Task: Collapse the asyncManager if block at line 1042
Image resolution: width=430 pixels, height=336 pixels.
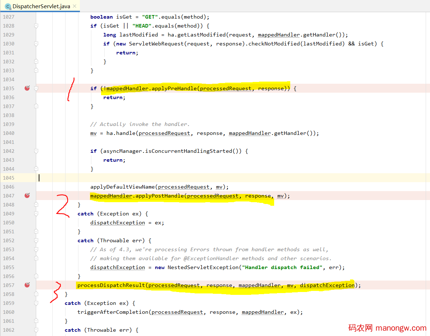Action: click(36, 151)
